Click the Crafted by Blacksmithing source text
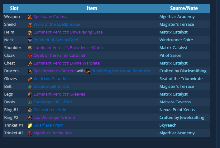This screenshot has width=220, height=148. pos(183,71)
